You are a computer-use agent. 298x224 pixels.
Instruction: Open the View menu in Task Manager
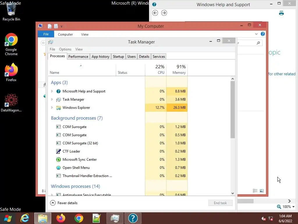coord(79,49)
